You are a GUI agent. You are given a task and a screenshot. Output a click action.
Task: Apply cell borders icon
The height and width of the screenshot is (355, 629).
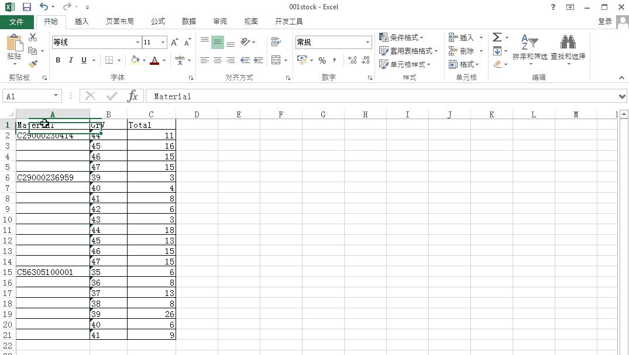click(109, 60)
